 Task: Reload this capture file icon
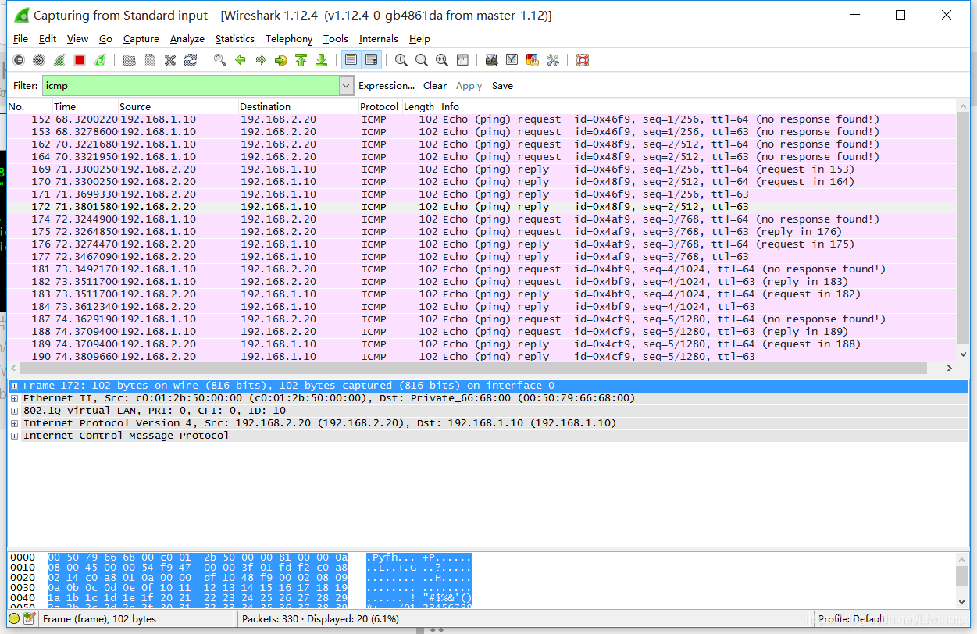191,60
